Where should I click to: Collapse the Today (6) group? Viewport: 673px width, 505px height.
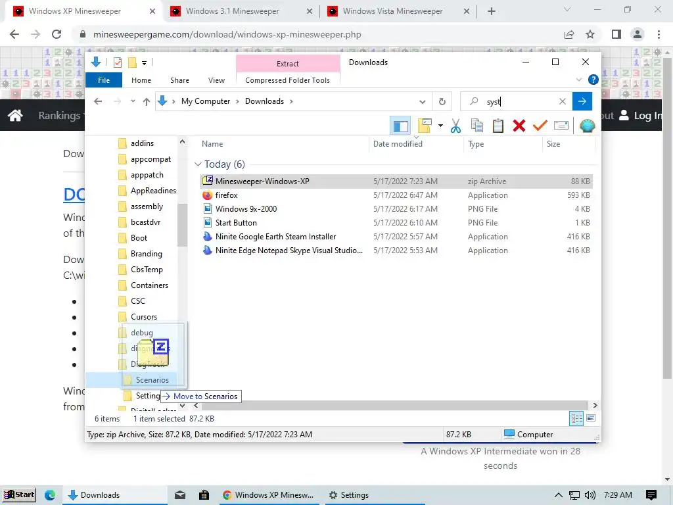198,164
